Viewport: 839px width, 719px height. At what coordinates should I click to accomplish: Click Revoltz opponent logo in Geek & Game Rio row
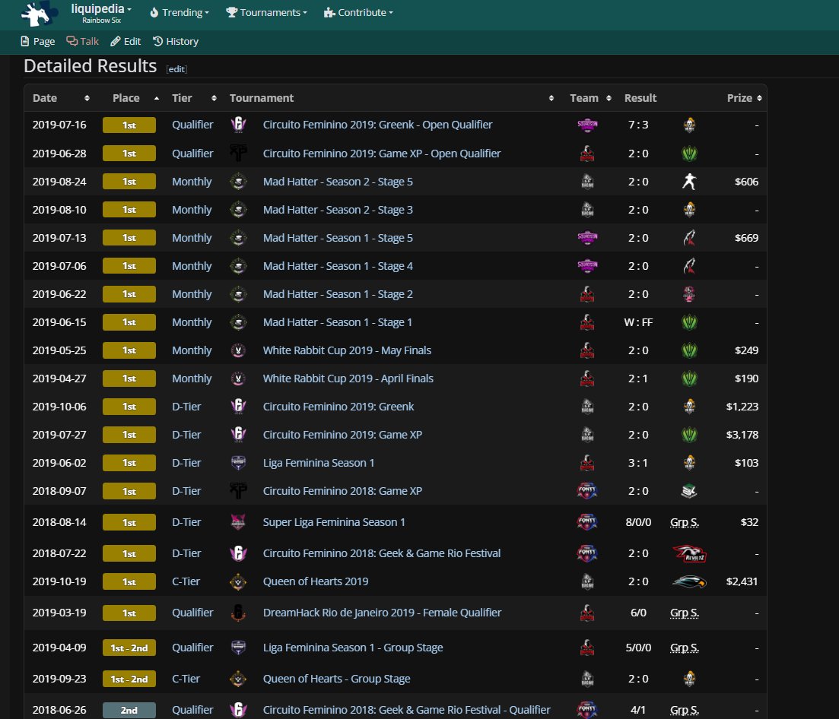[x=689, y=553]
